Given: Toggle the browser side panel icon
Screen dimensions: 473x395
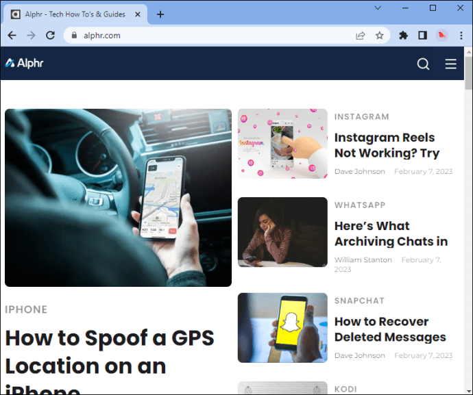Looking at the screenshot, I should click(423, 36).
